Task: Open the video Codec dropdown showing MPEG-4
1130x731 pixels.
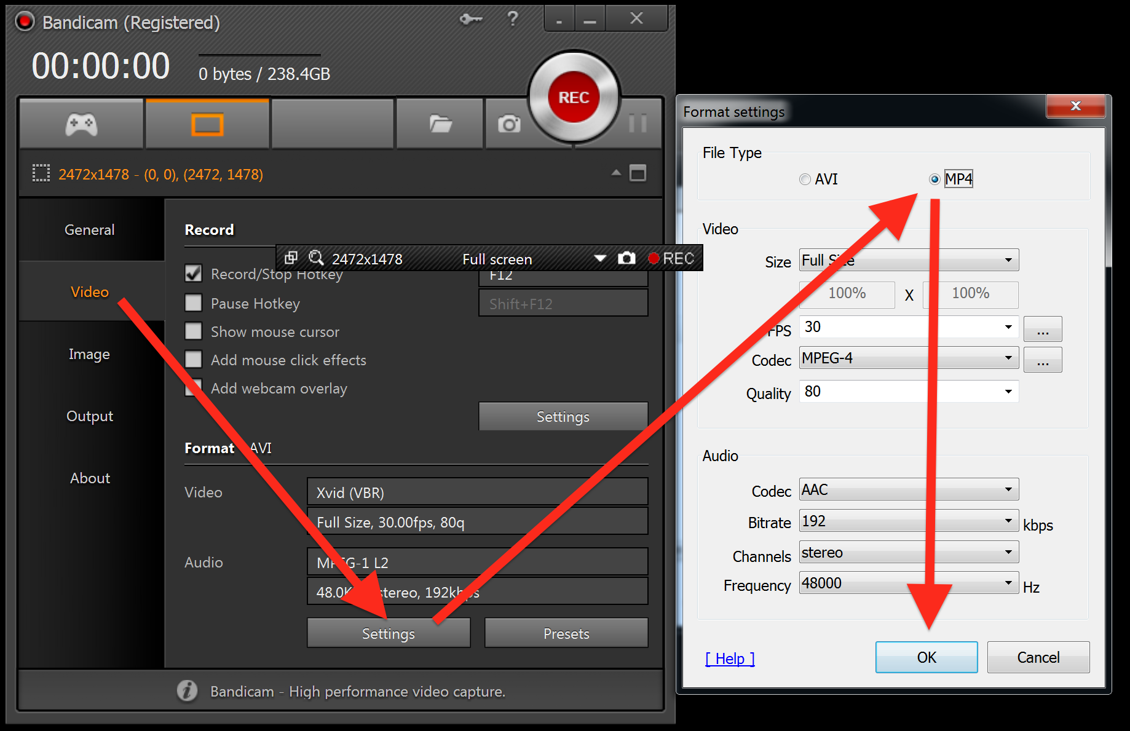Action: point(909,358)
